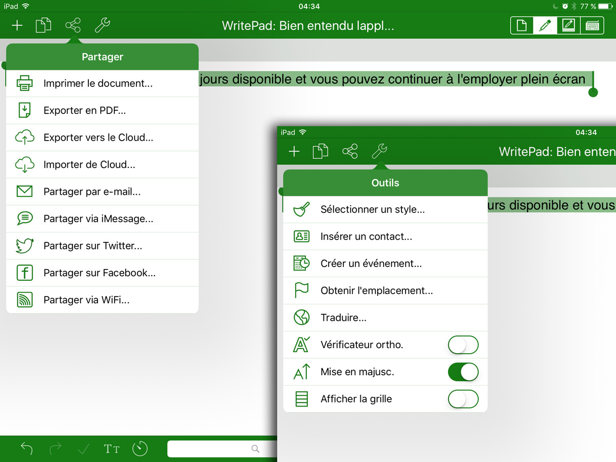Open the wrench tools icon in Partager window
The width and height of the screenshot is (616, 462).
point(103,25)
